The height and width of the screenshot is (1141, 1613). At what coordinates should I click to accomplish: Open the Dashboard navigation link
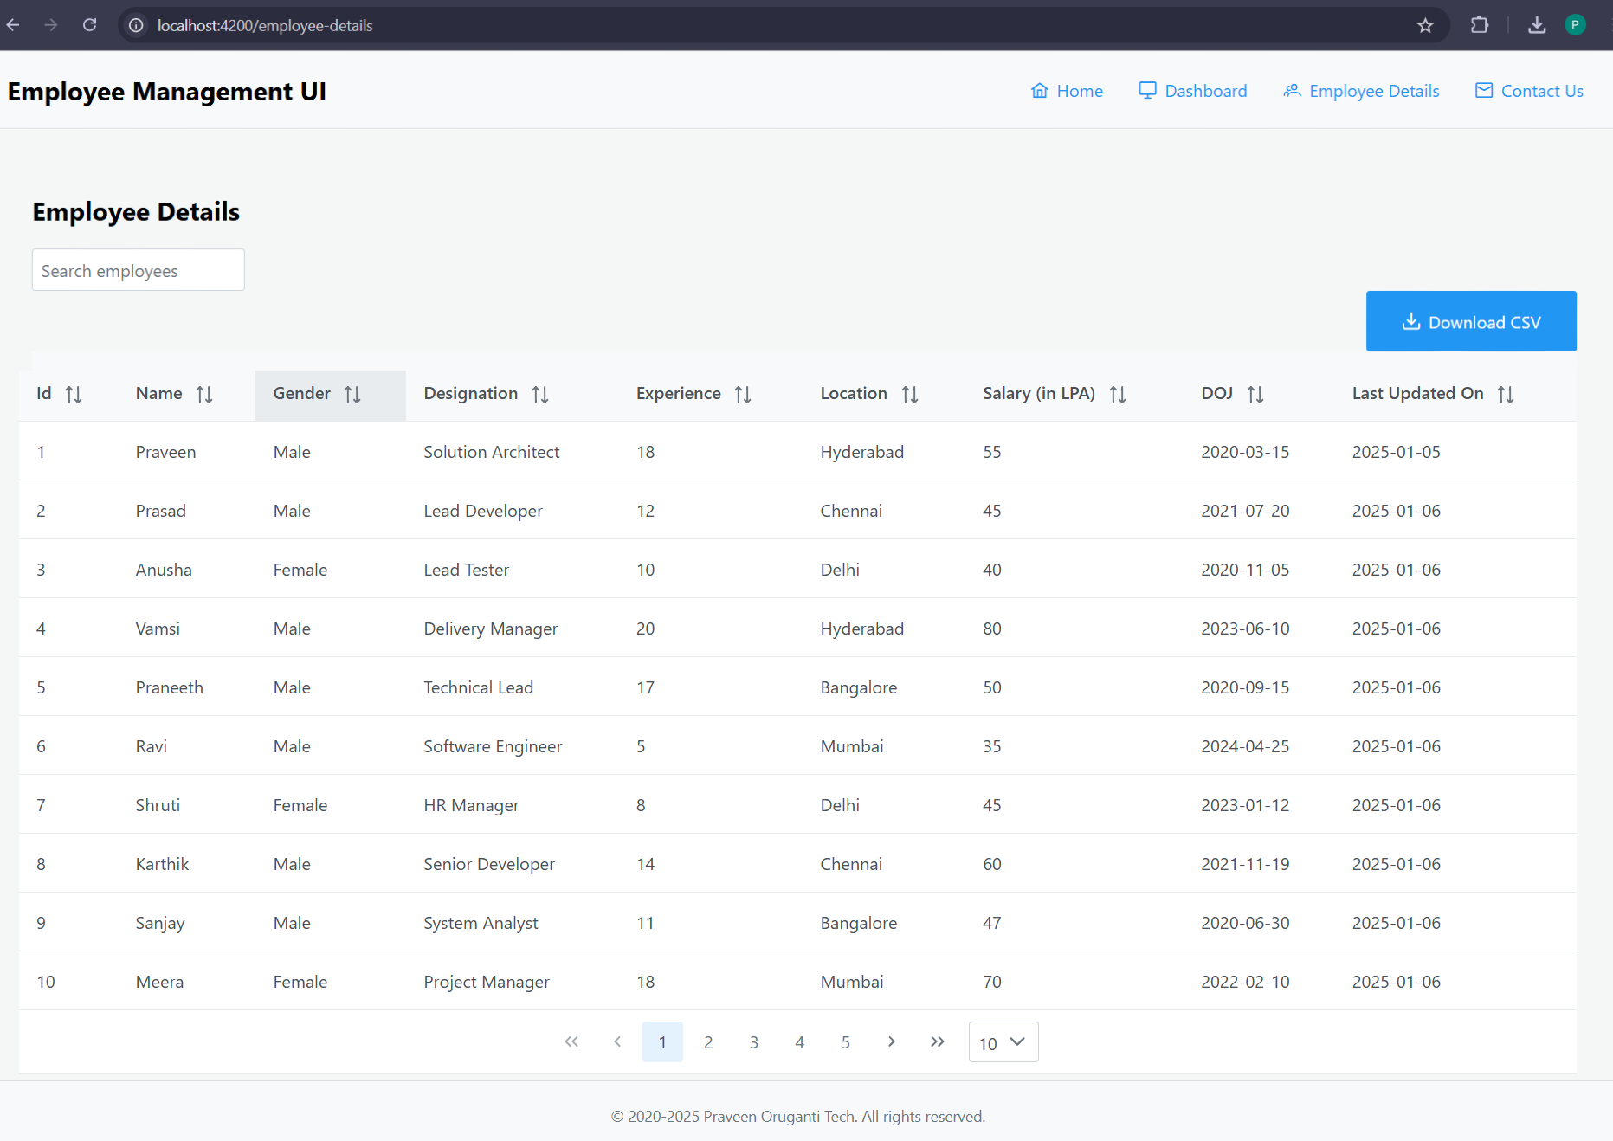(x=1193, y=91)
